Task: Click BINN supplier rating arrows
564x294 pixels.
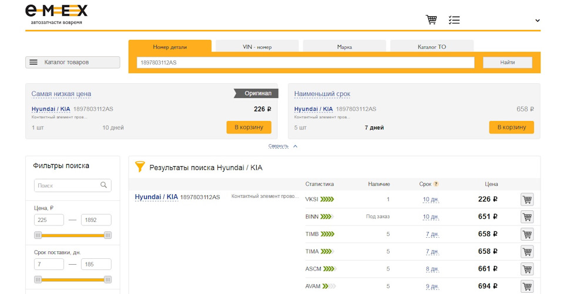Action: pos(327,217)
